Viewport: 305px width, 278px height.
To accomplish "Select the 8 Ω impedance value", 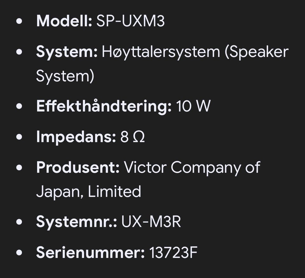I will point(132,137).
